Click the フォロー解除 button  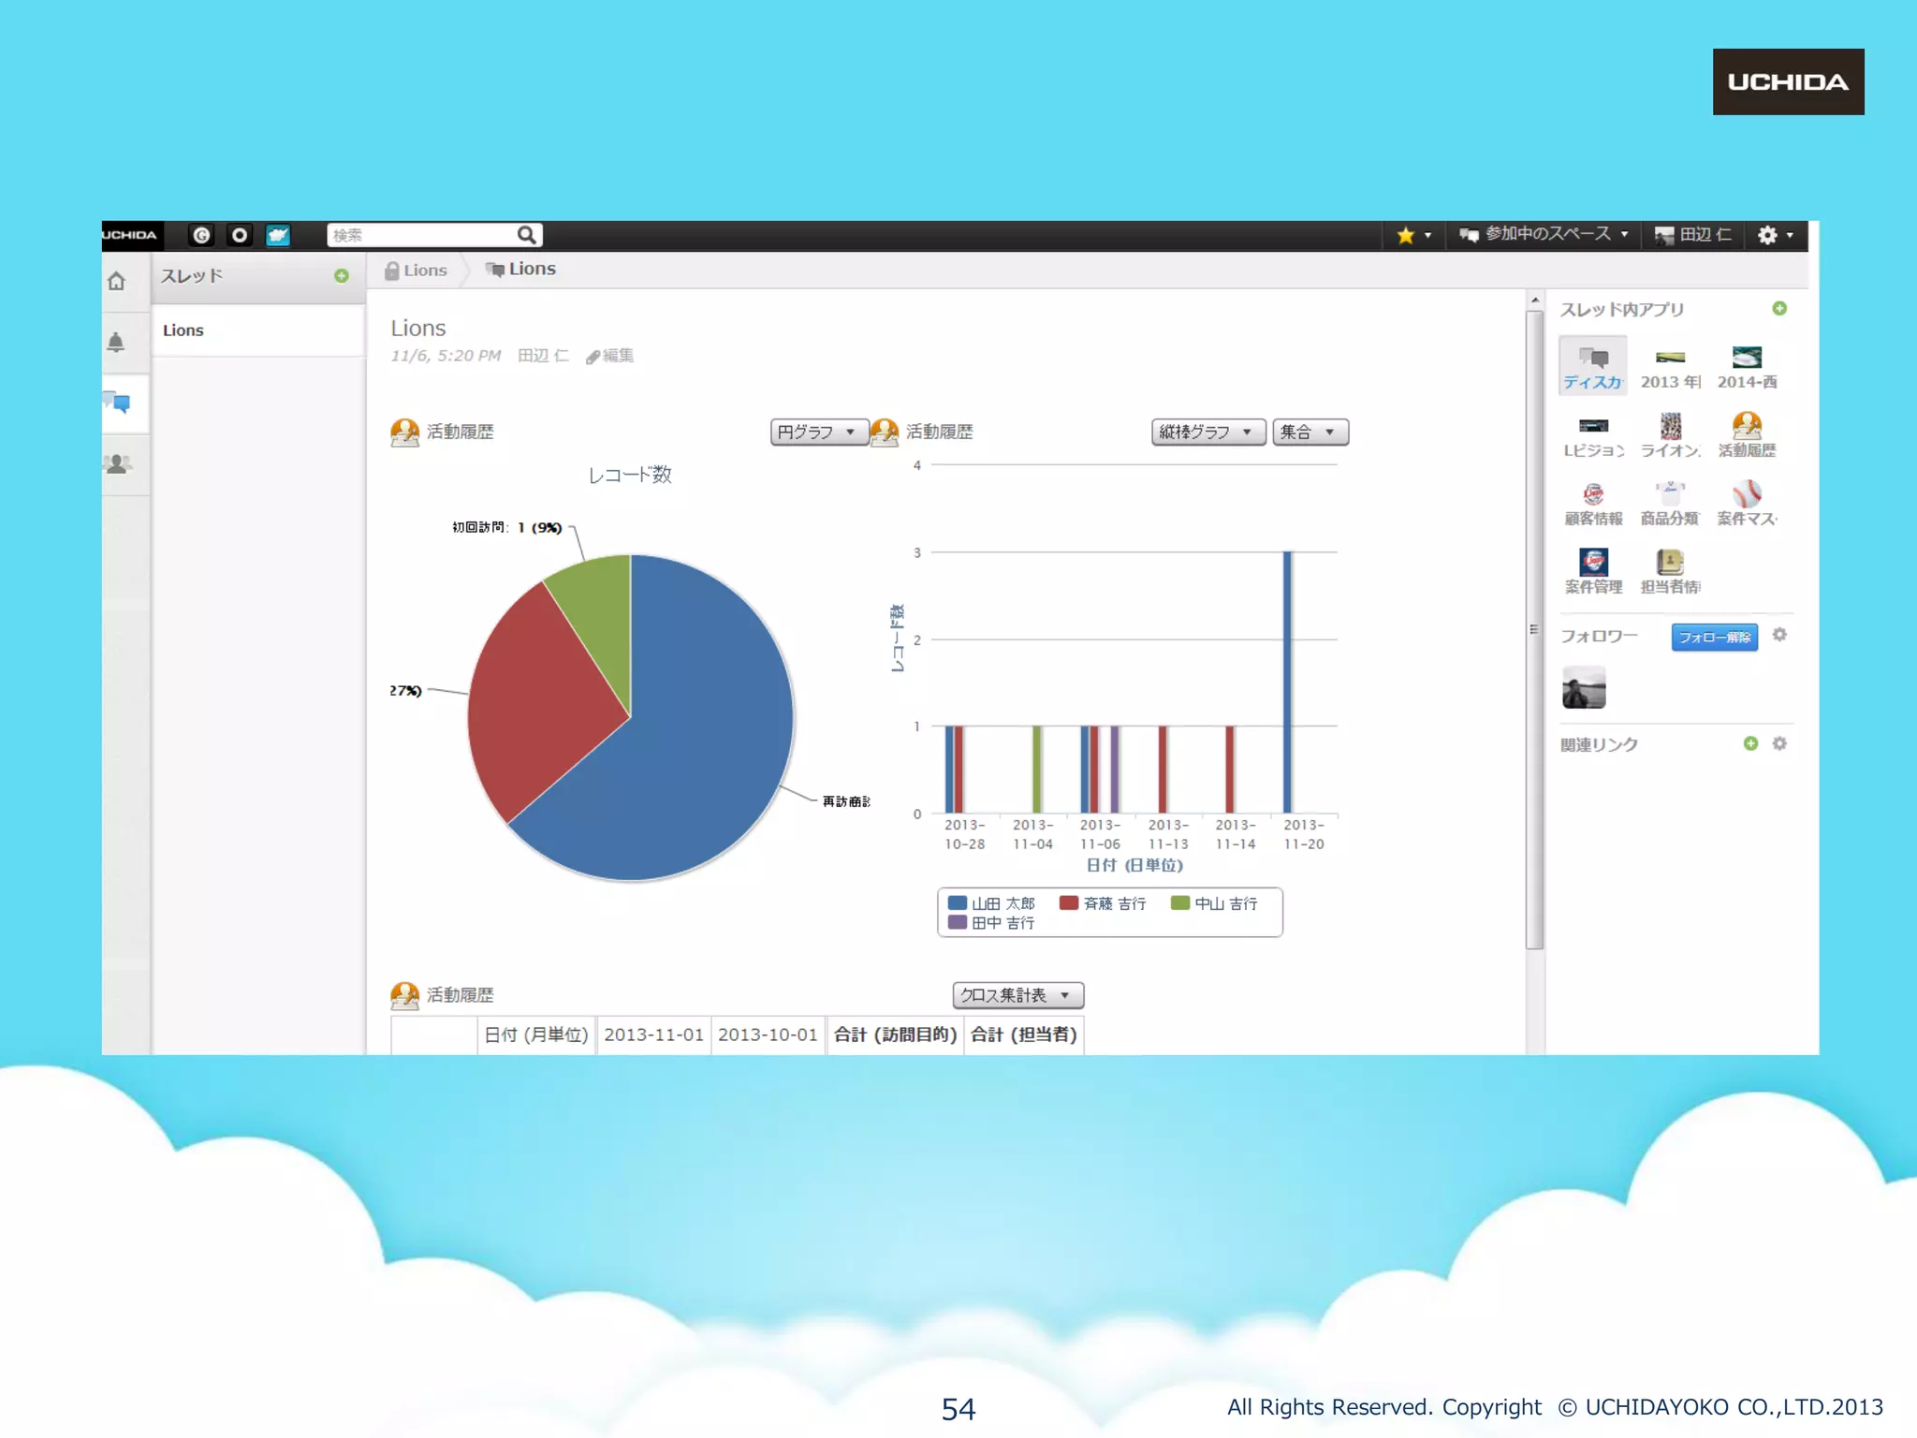pos(1714,638)
